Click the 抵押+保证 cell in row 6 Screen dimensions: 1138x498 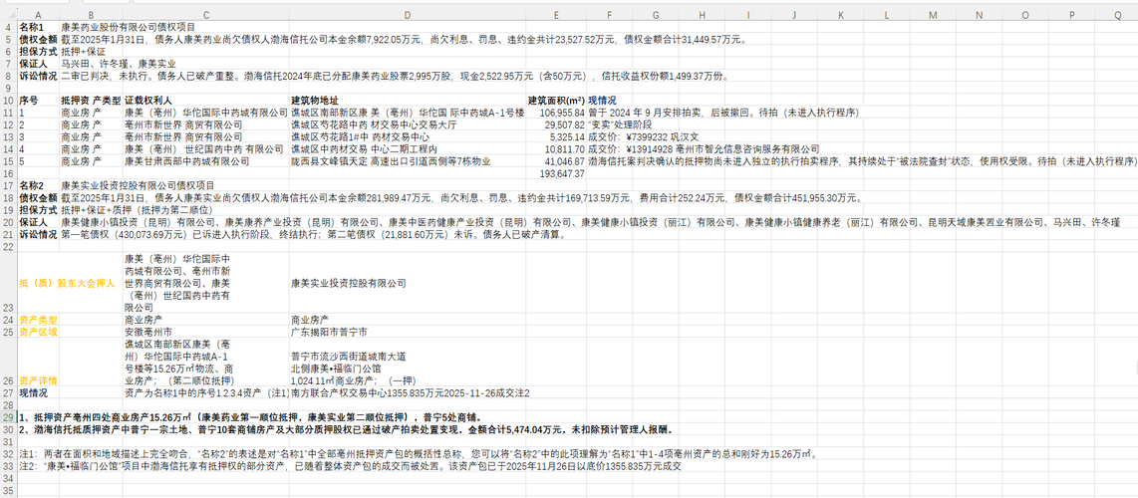point(84,52)
